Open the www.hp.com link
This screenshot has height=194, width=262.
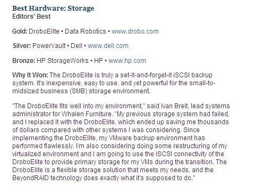pyautogui.click(x=127, y=61)
